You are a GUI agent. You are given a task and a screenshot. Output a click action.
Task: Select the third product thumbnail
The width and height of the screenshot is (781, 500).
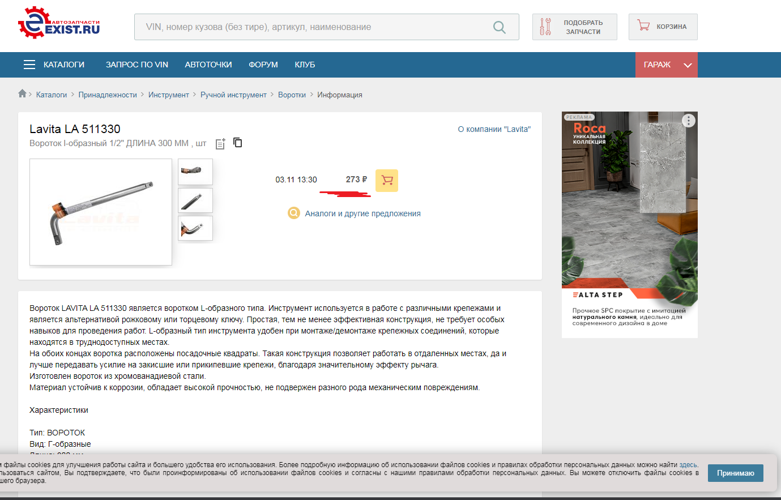click(195, 228)
